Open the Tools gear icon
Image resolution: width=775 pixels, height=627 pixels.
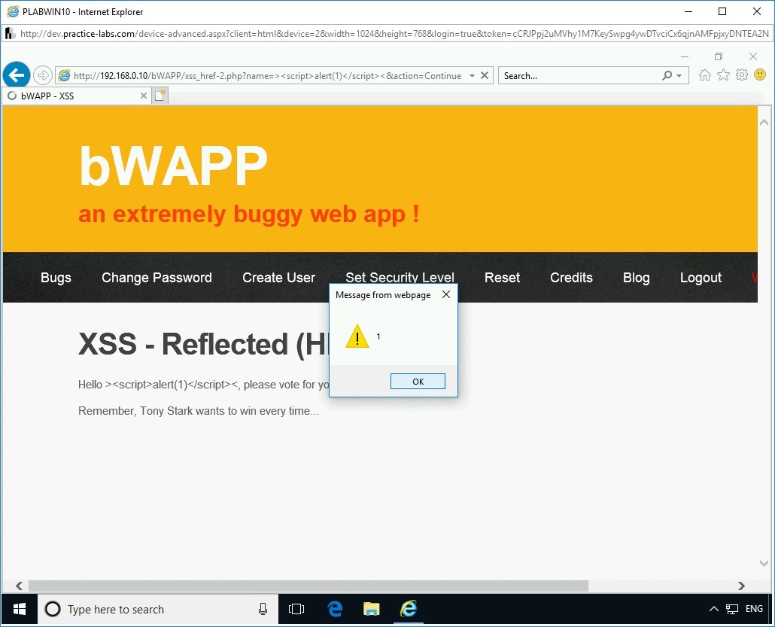pyautogui.click(x=742, y=75)
